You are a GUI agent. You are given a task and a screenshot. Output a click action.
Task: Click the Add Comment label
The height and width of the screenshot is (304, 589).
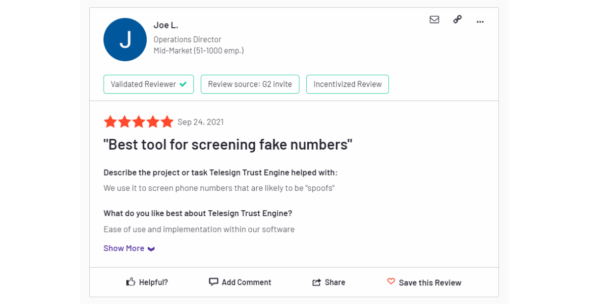click(246, 282)
